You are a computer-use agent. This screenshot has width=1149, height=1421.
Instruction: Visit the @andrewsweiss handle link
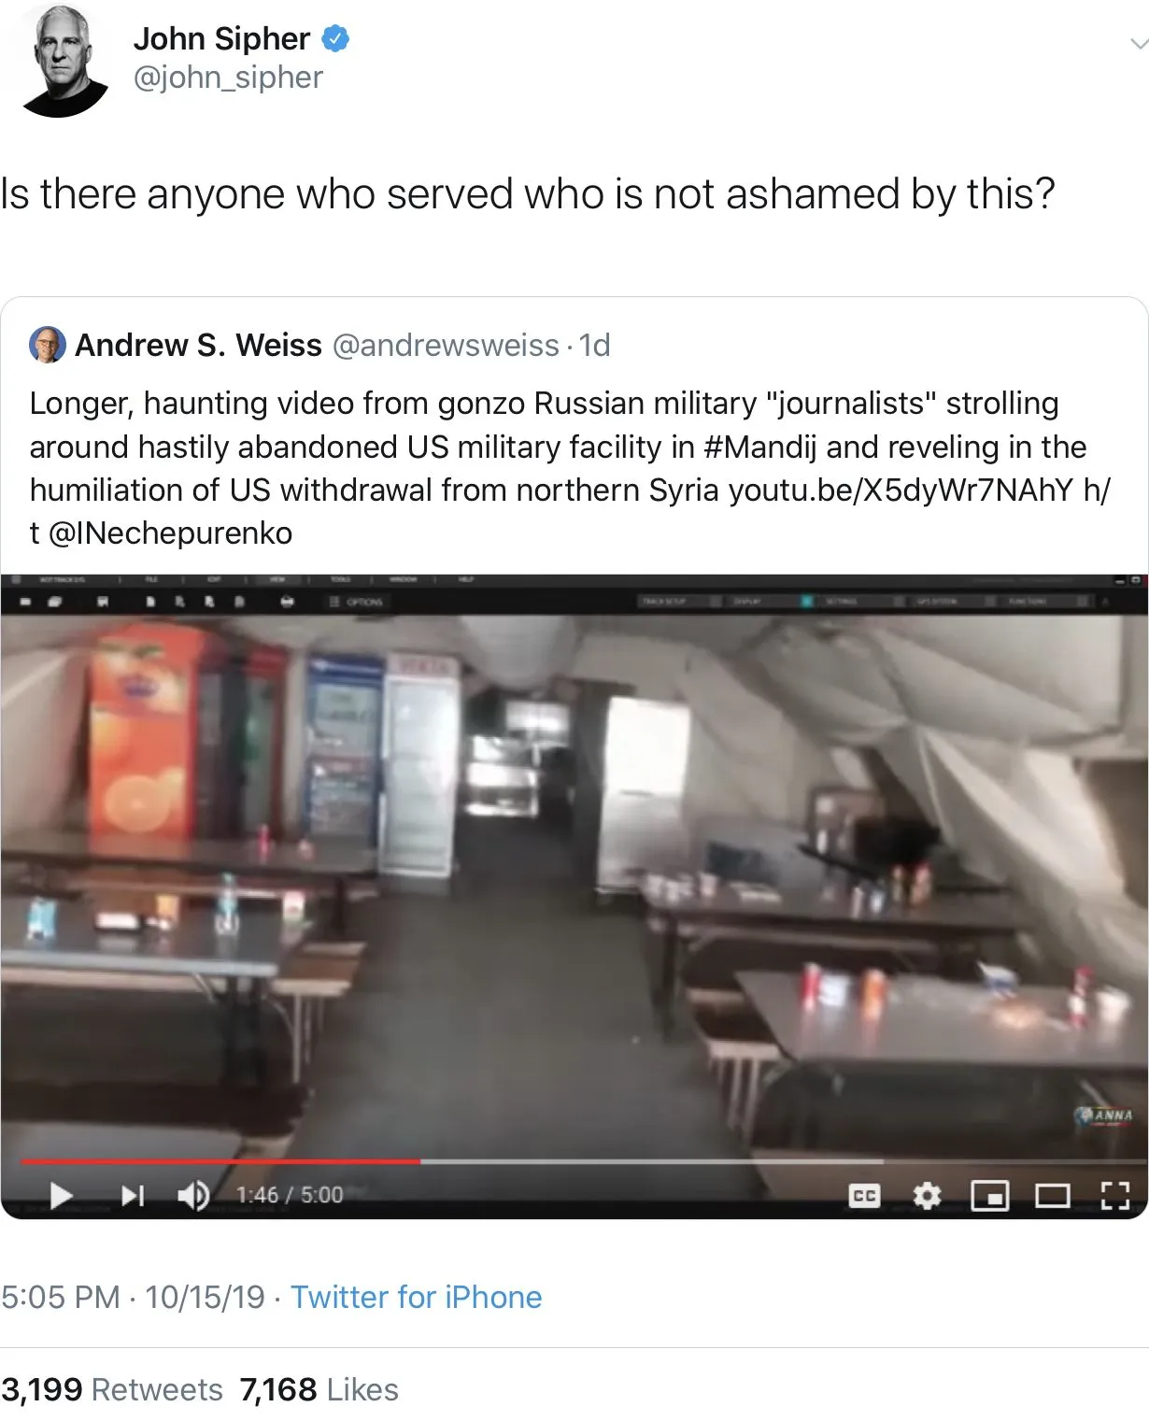pos(446,346)
